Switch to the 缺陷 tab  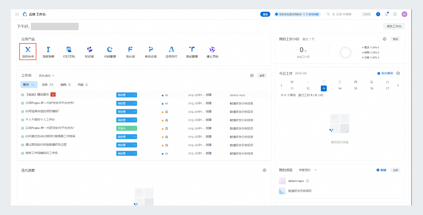(66, 85)
